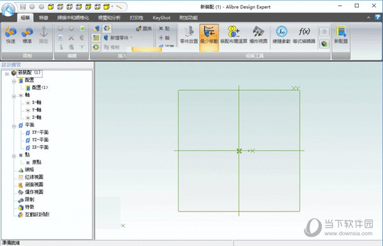Viewport: 383px width, 246px height.
Task: Collapse the 軸 tree node
Action: pyautogui.click(x=14, y=96)
